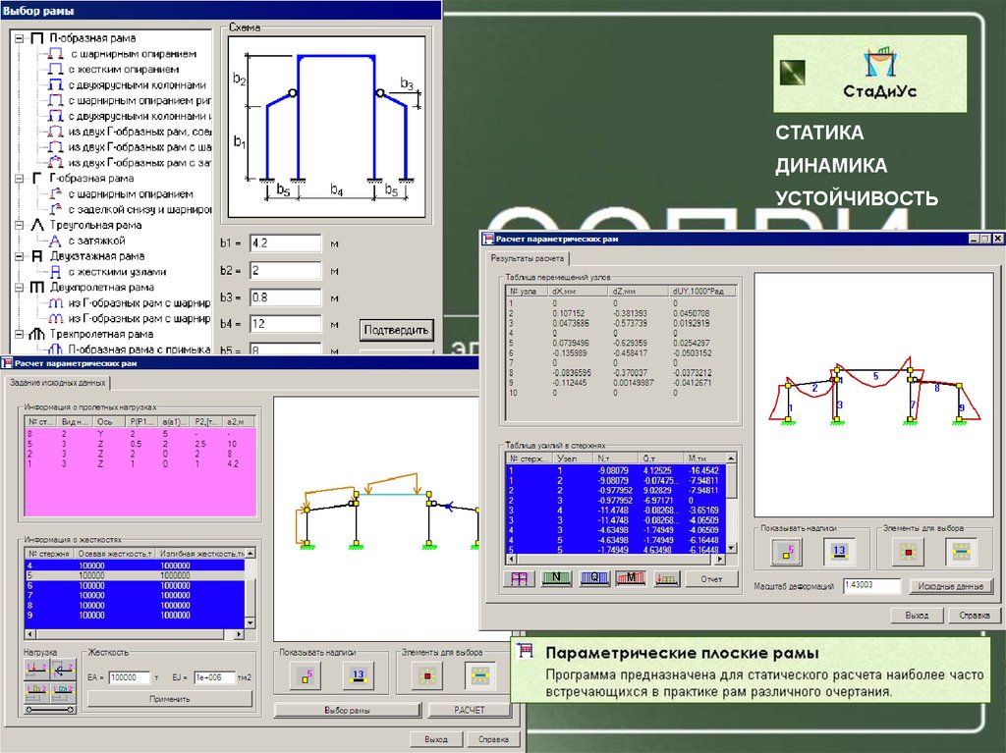Open the Задание исходных данных tab
Screen dimensions: 1006x753
[57, 383]
